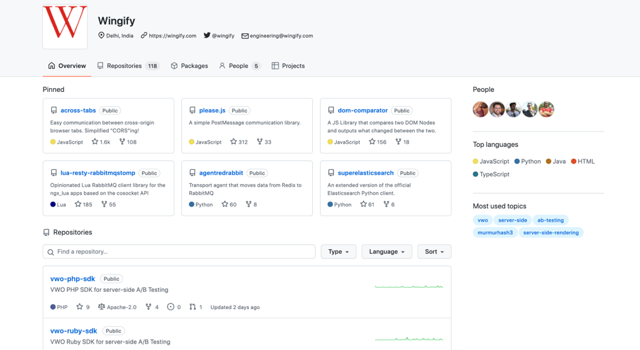This screenshot has height=350, width=640.
Task: Filter by Python in Top languages
Action: click(527, 162)
